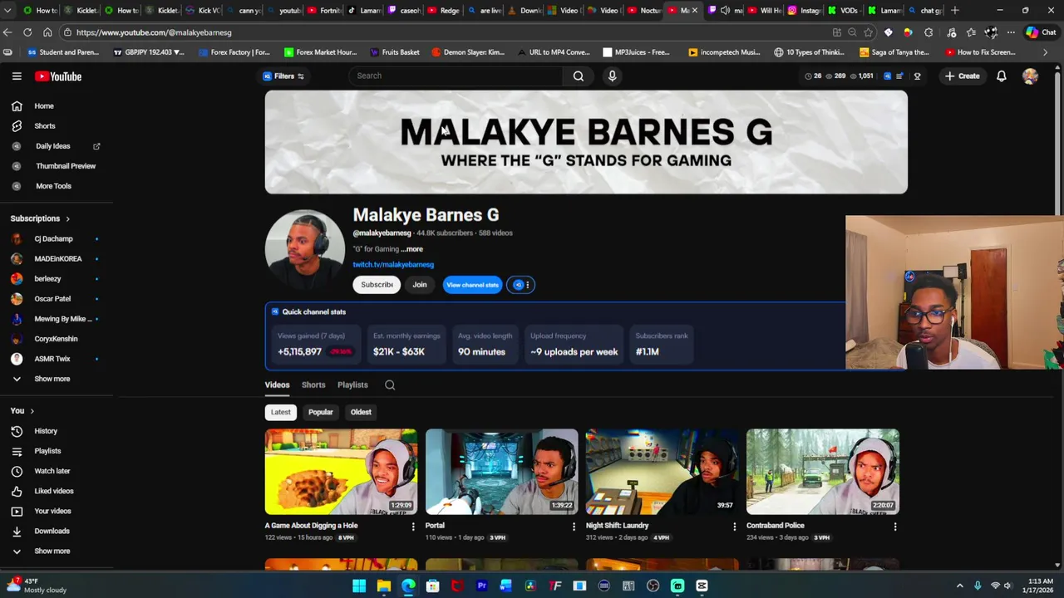Switch to the Videos tab
The height and width of the screenshot is (598, 1064).
[277, 385]
